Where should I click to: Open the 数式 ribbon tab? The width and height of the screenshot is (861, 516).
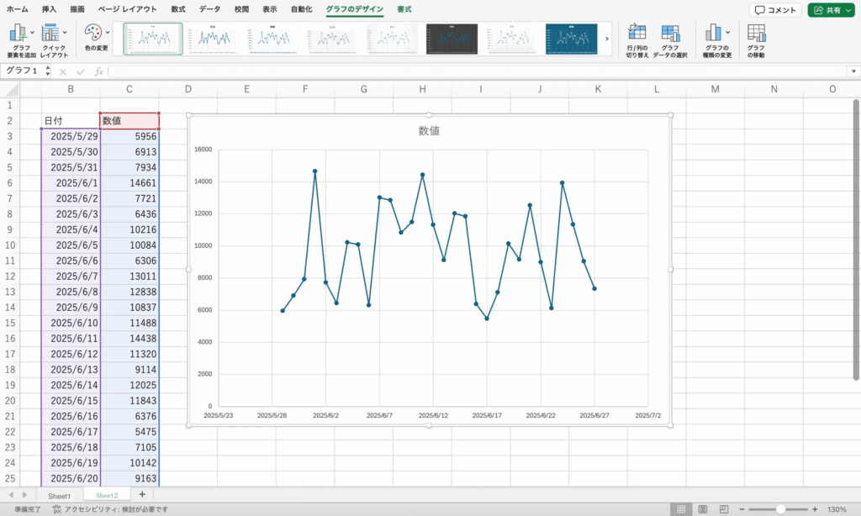point(178,9)
